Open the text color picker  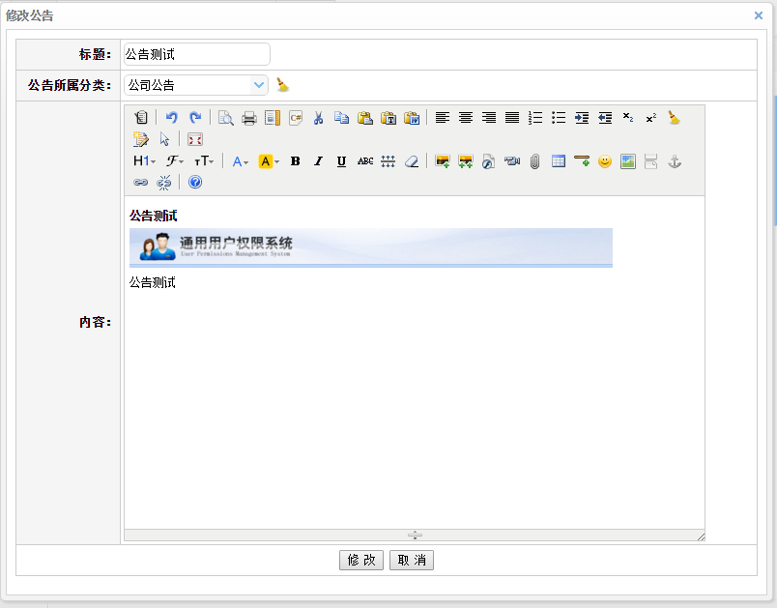click(241, 161)
